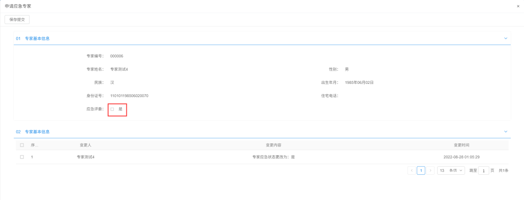
Task: Click the 变更人 column header
Action: [x=86, y=145]
